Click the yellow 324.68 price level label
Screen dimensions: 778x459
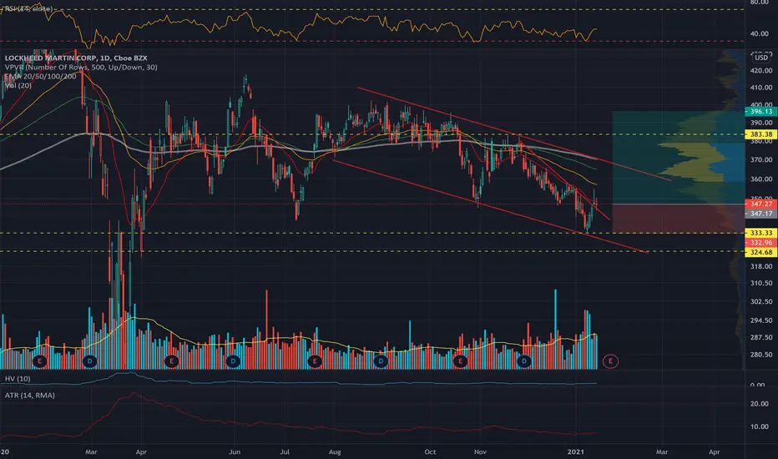(x=761, y=252)
